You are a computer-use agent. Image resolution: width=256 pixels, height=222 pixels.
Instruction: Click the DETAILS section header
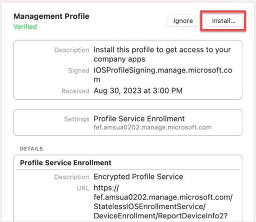click(31, 149)
